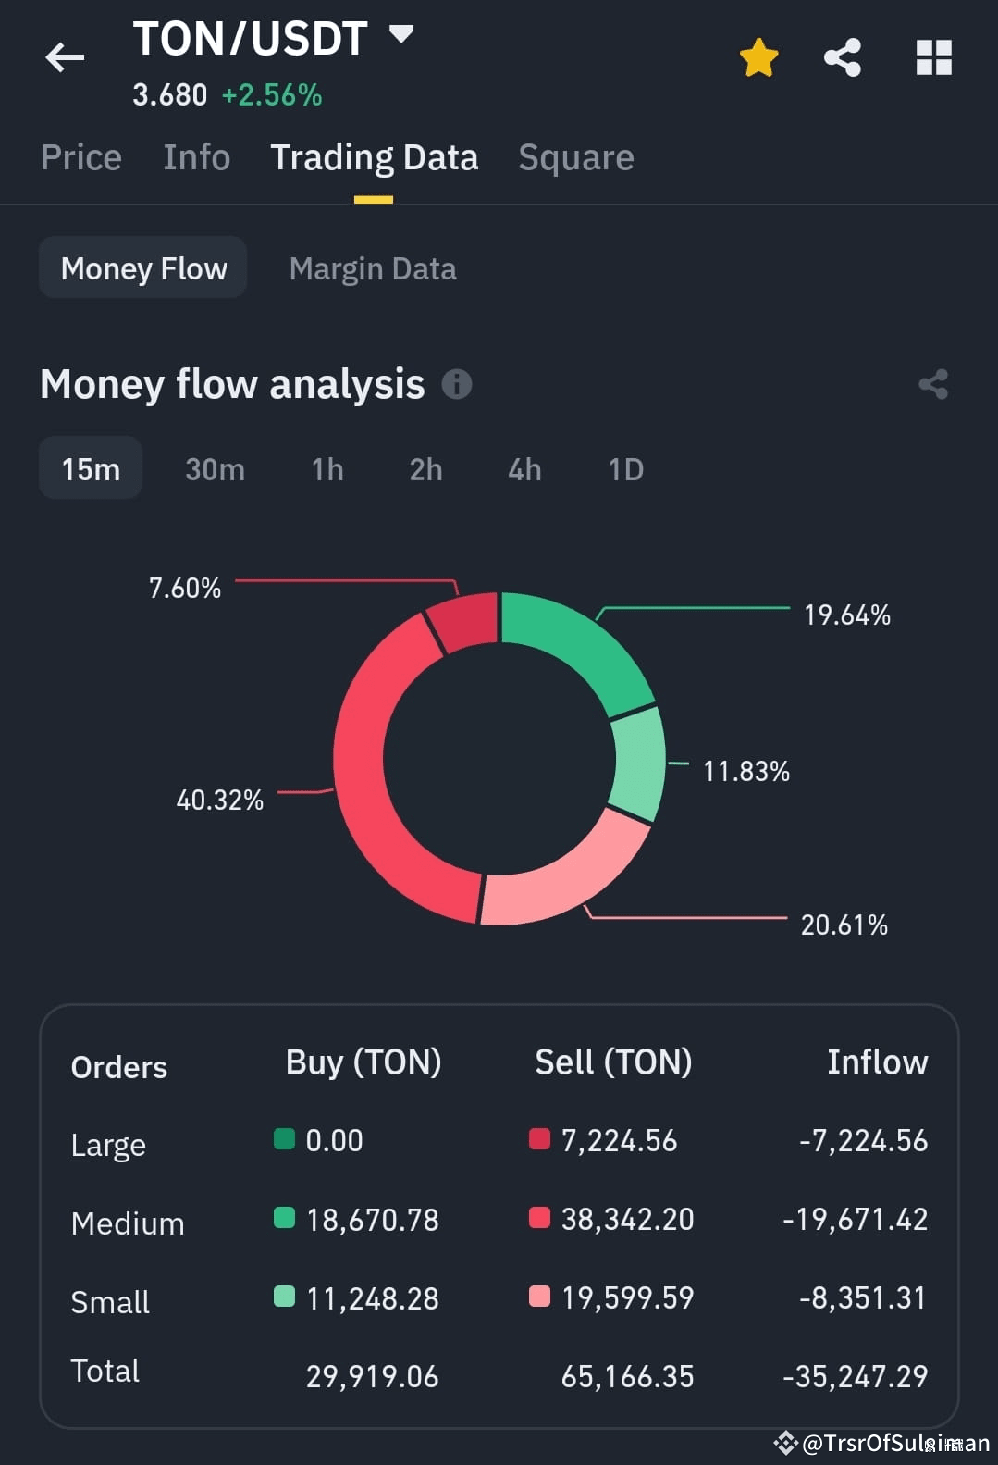
Task: Switch to the Price tab
Action: (x=81, y=157)
